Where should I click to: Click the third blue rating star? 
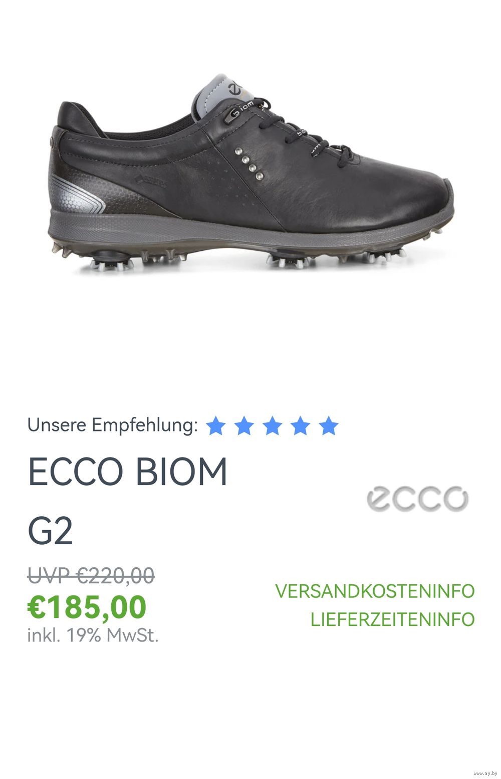click(x=272, y=425)
